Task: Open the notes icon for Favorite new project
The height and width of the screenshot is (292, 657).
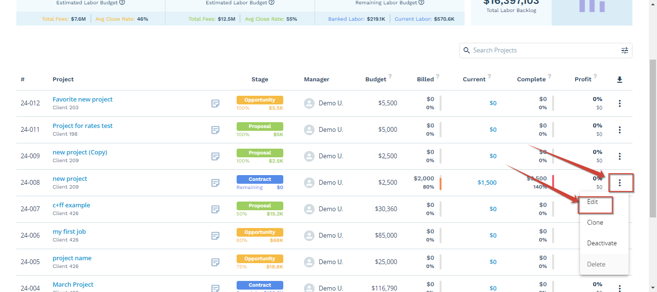Action: point(215,103)
